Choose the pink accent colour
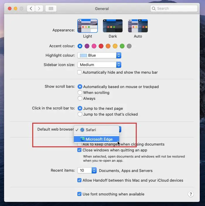 [x=94, y=46]
